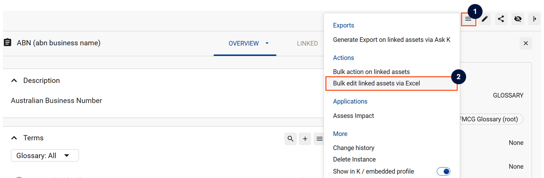The width and height of the screenshot is (544, 178).
Task: Toggle the crossed-eye visibility icon
Action: (518, 19)
